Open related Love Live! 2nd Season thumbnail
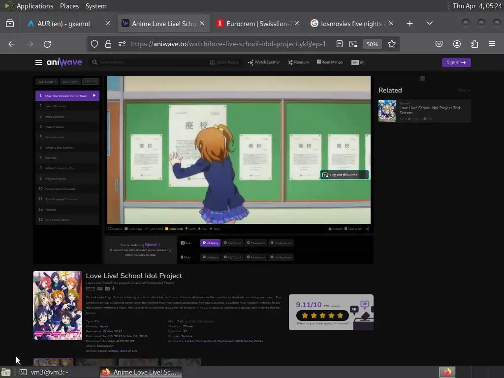The height and width of the screenshot is (378, 504). pyautogui.click(x=387, y=111)
